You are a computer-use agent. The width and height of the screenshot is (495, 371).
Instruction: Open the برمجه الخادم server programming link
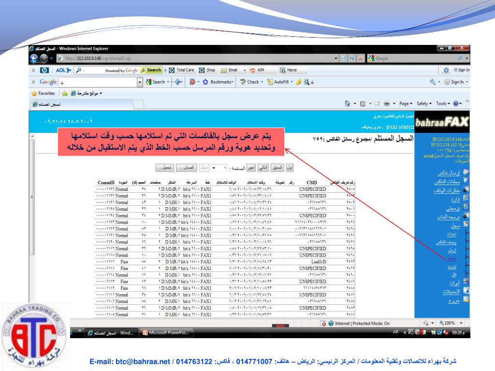point(449,217)
